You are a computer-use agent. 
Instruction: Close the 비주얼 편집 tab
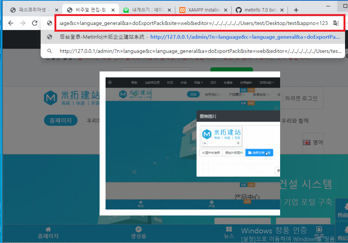click(113, 10)
